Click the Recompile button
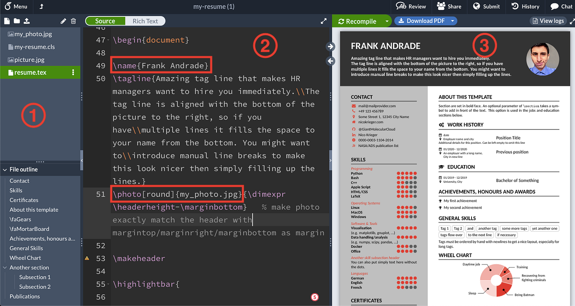 [x=357, y=21]
